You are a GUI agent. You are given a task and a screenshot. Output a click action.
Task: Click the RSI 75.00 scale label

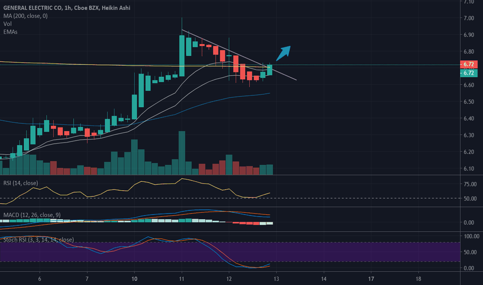(x=470, y=184)
